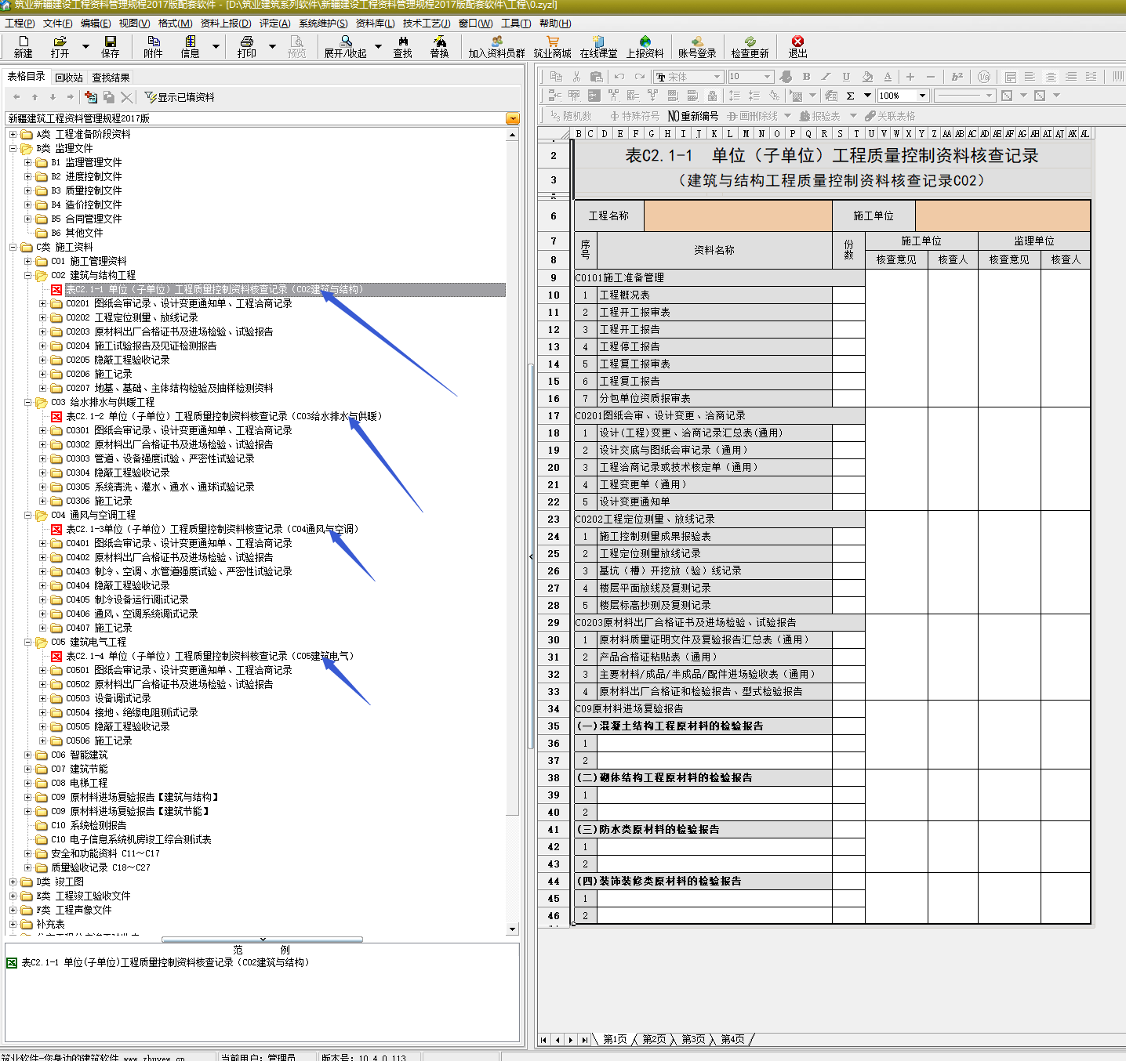Click 加入资料员群 group icon

click(x=496, y=46)
